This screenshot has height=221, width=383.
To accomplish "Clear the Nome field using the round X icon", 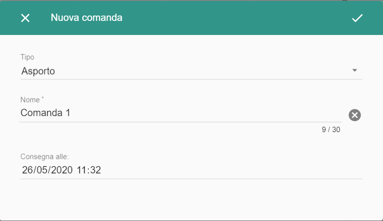I will tap(355, 115).
